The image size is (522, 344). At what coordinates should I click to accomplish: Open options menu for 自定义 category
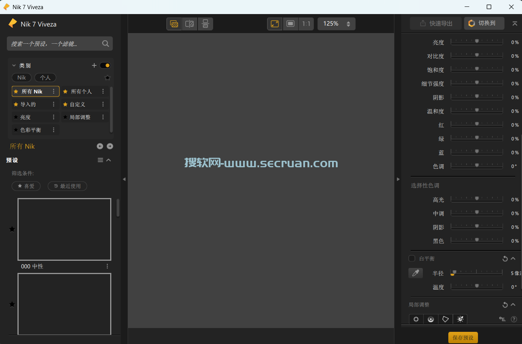click(103, 104)
